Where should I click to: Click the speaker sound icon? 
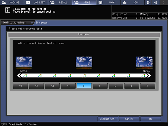[x=156, y=2]
